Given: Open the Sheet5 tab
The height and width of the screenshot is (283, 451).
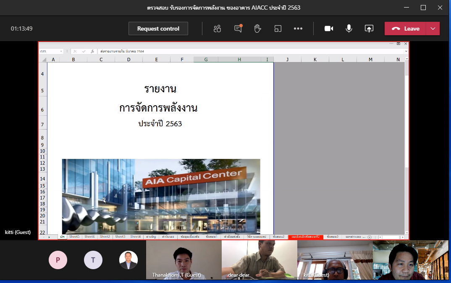Looking at the screenshot, I should (x=74, y=237).
